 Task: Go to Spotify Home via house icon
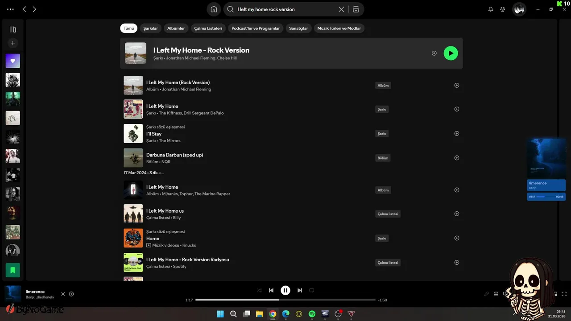(214, 9)
